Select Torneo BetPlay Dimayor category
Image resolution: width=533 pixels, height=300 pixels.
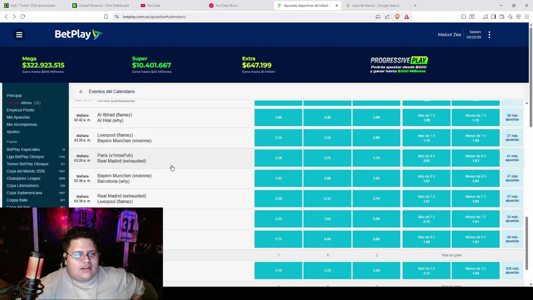(35, 164)
